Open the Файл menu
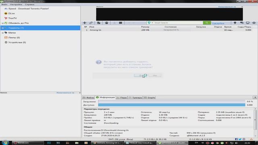This screenshot has height=145, width=258. click(x=4, y=4)
